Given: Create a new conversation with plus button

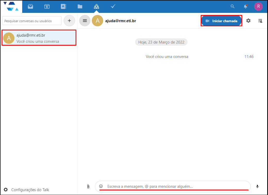Looking at the screenshot, I should coord(69,21).
